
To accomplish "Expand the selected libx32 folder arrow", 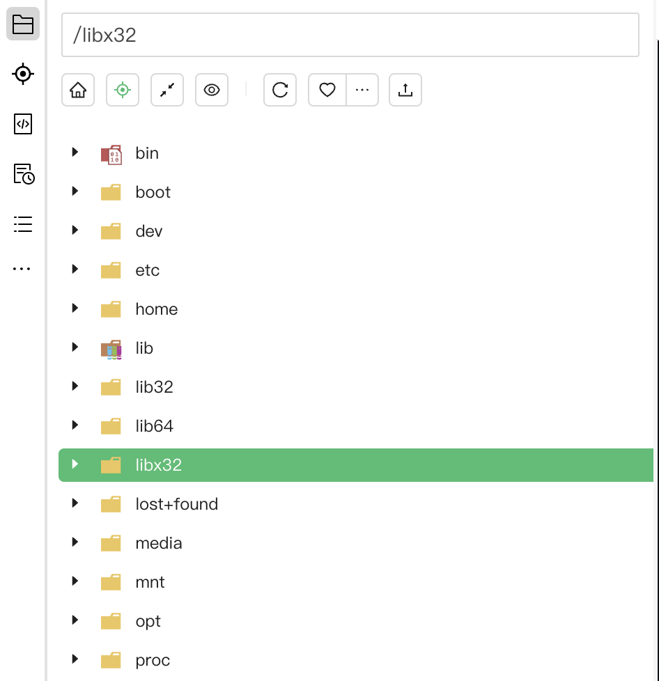I will click(75, 464).
